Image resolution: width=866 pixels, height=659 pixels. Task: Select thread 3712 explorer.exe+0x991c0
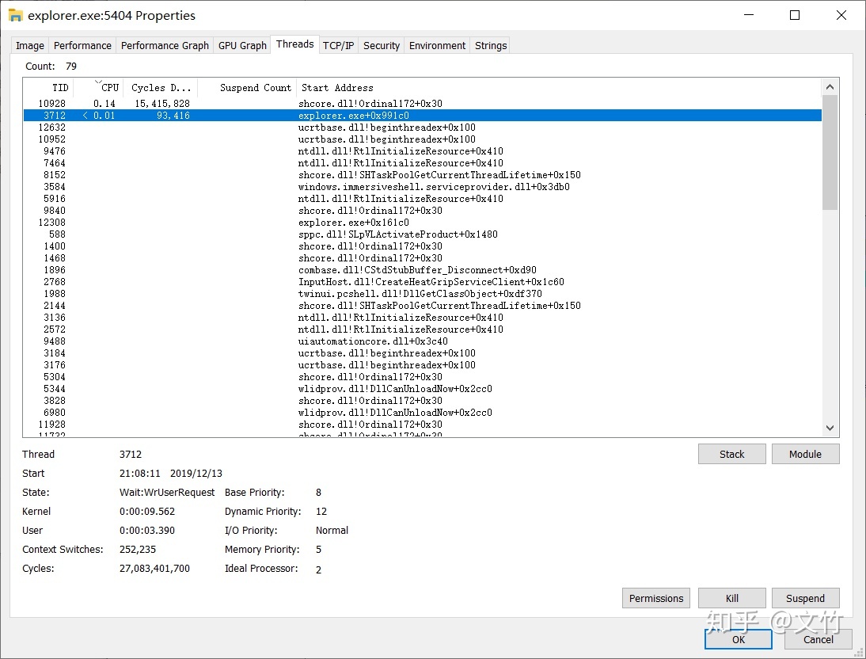(x=423, y=116)
